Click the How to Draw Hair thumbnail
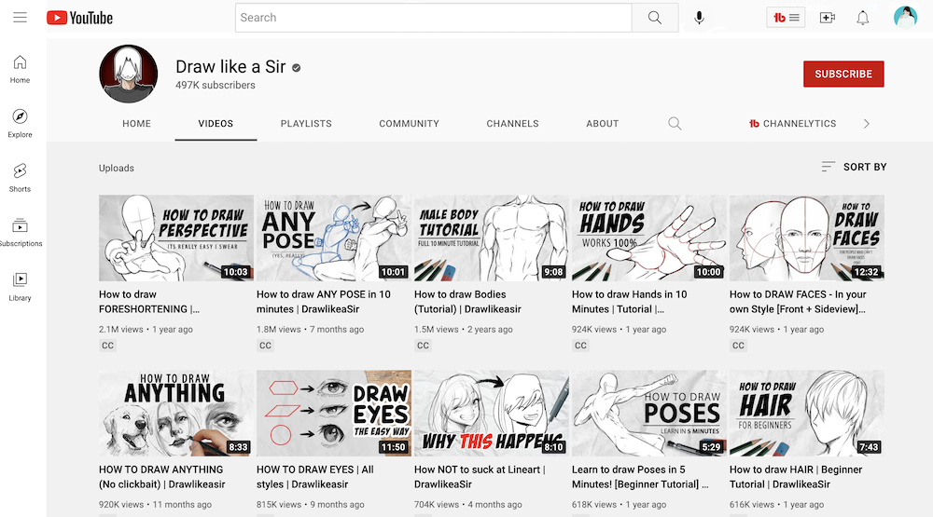Image resolution: width=933 pixels, height=517 pixels. [x=807, y=413]
